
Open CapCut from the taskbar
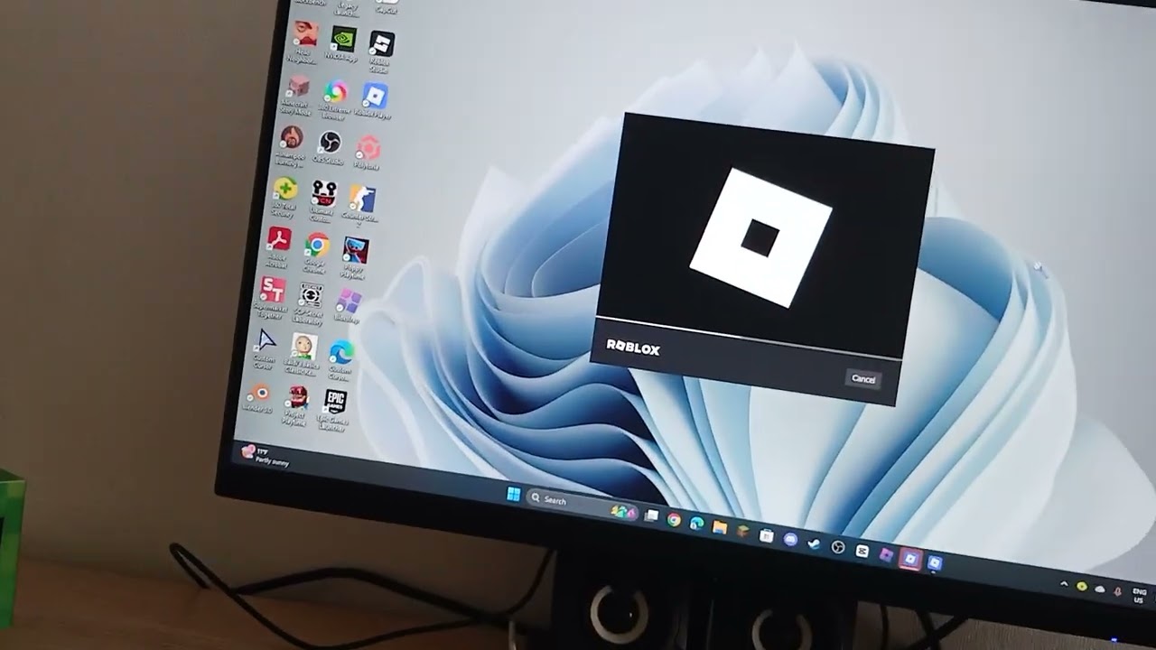(862, 552)
